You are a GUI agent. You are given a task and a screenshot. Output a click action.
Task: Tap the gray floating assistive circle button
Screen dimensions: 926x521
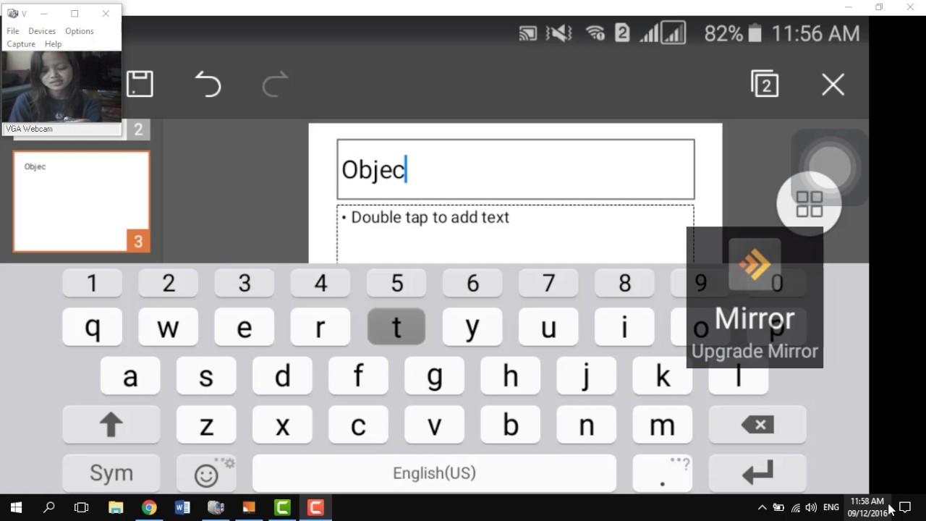click(830, 167)
